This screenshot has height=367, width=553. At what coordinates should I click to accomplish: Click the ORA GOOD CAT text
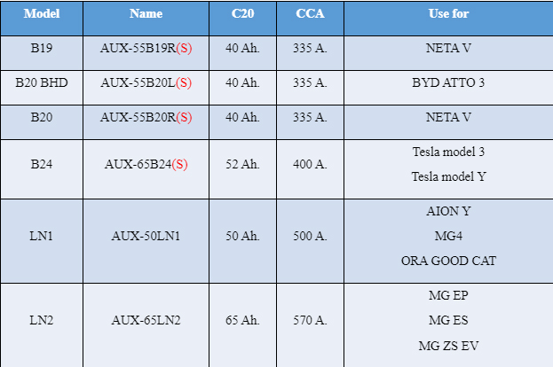click(448, 261)
